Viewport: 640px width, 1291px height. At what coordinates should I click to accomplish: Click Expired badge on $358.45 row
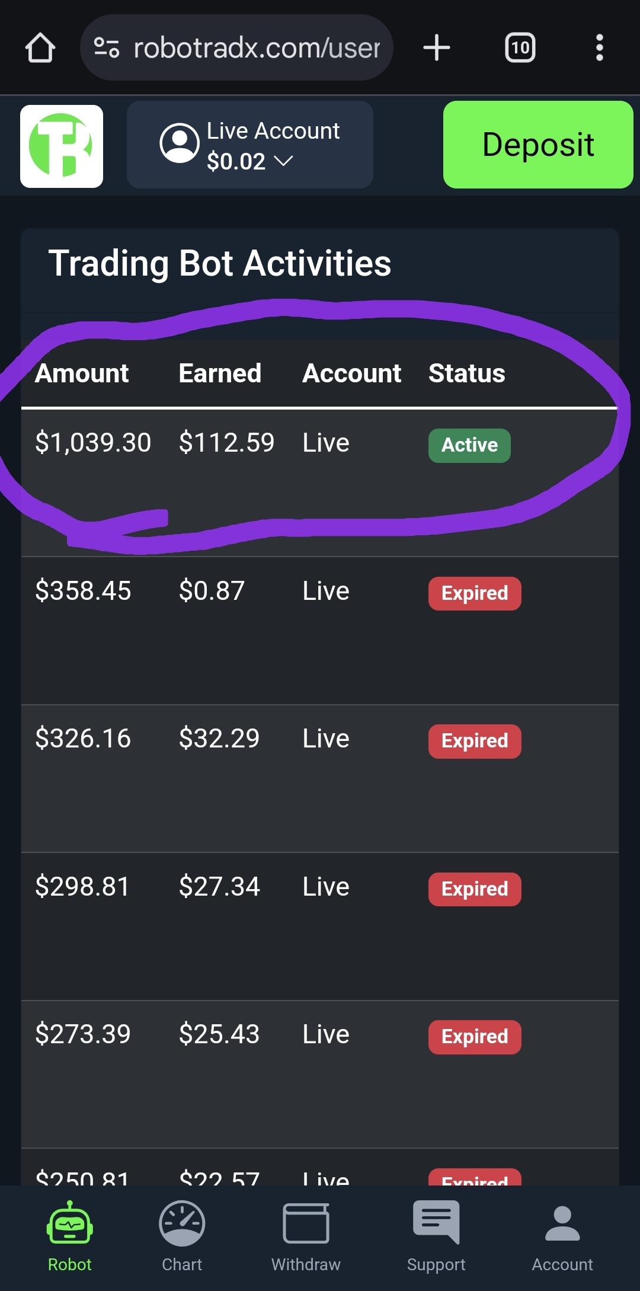click(475, 593)
